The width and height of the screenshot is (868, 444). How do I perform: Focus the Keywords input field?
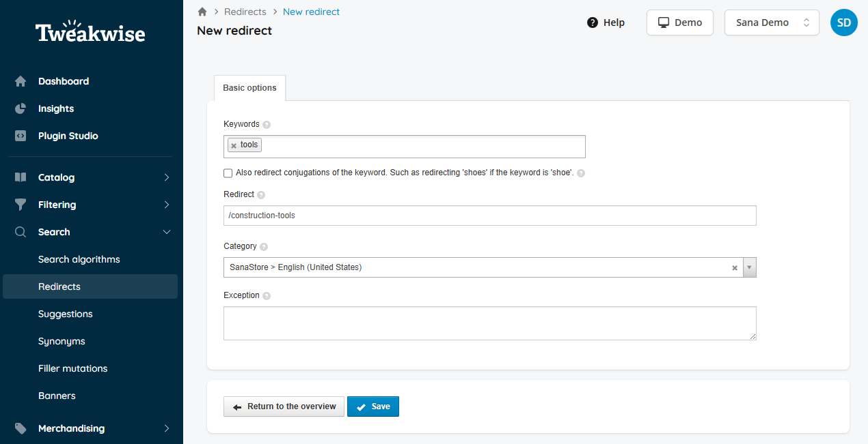(x=405, y=147)
